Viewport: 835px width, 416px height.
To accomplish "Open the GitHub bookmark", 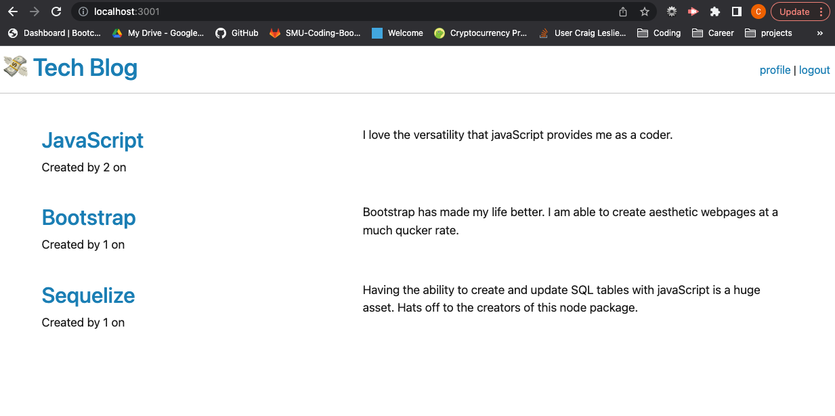I will pyautogui.click(x=237, y=33).
